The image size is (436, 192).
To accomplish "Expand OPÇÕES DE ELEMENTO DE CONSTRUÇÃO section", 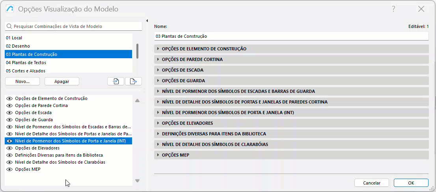I will point(291,49).
